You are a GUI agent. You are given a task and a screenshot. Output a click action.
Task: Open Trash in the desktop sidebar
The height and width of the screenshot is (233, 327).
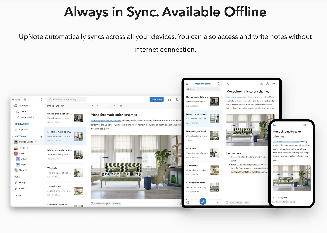point(18,196)
